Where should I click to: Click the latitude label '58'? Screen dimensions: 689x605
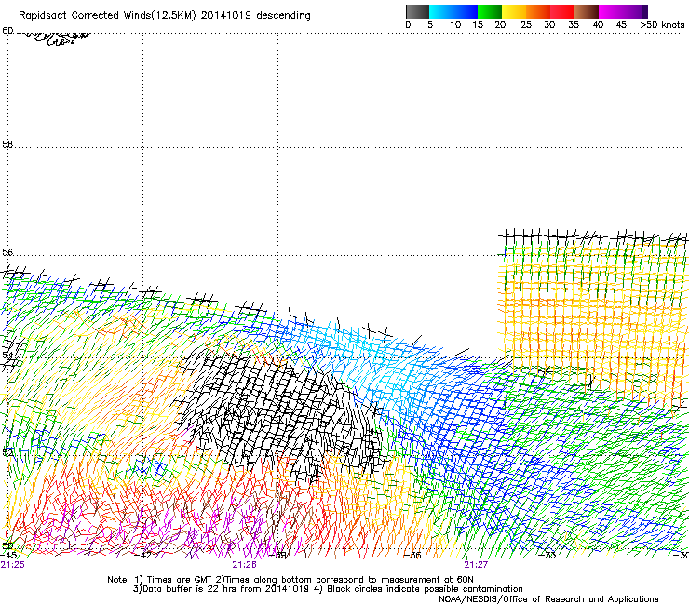tap(7, 144)
